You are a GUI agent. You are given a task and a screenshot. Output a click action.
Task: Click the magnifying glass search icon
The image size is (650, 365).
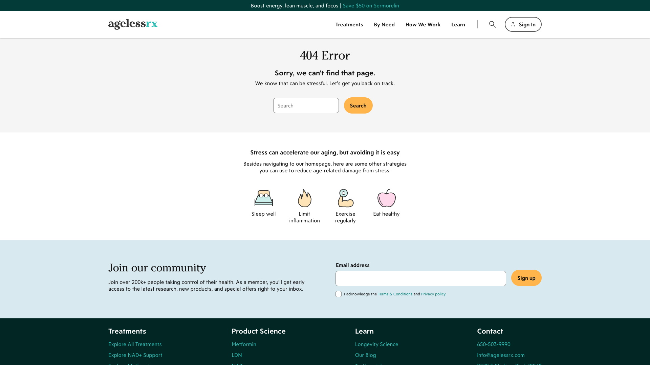[x=492, y=24]
